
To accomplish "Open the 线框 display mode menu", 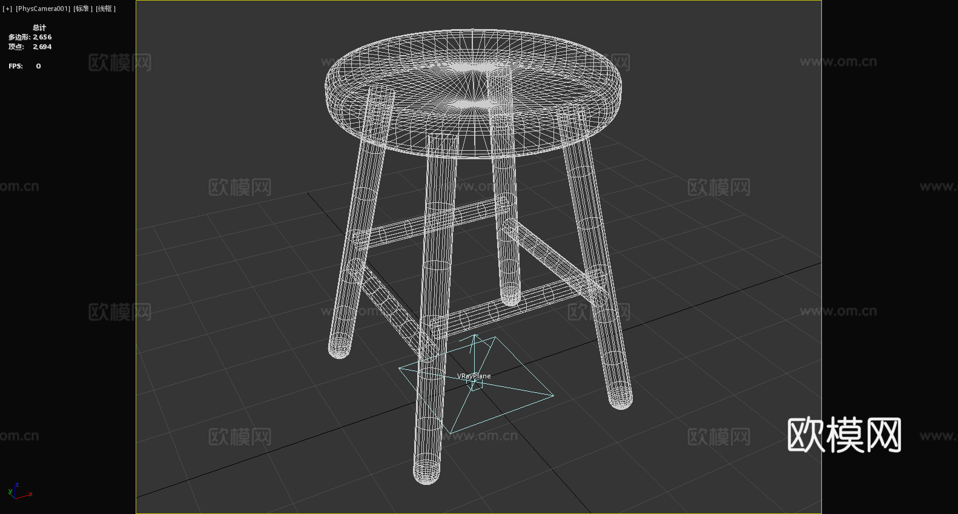I will 106,8.
